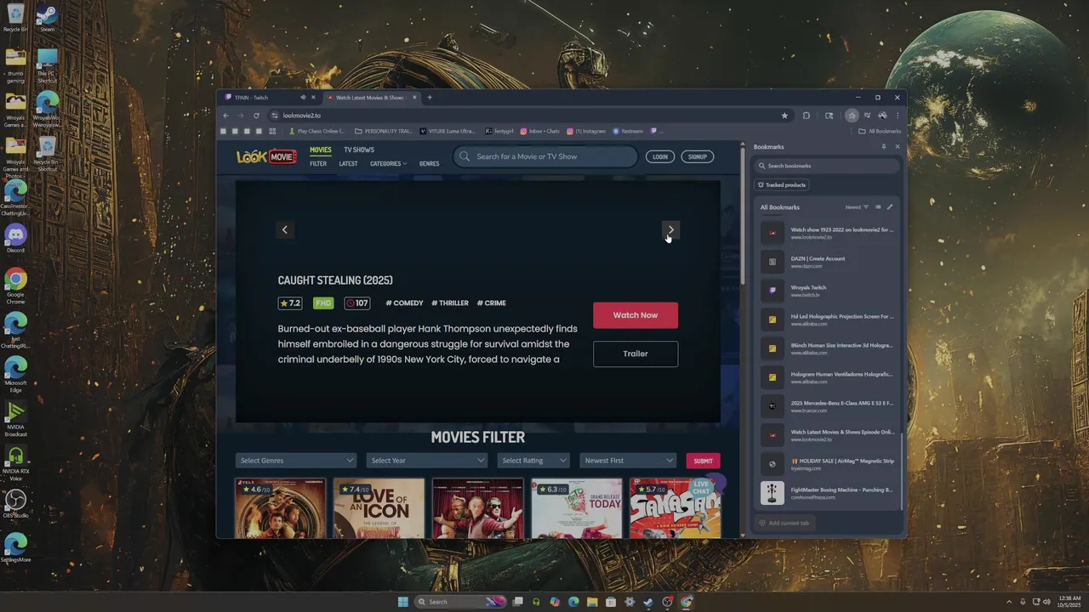Open Google Chrome desktop icon
1089x612 pixels.
tap(15, 286)
